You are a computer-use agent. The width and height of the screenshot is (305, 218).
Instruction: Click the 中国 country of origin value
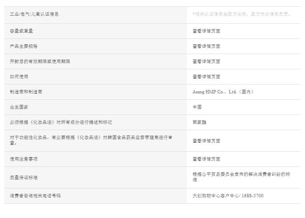[x=197, y=107]
